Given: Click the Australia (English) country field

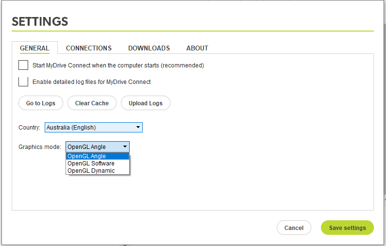Looking at the screenshot, I should pos(94,128).
